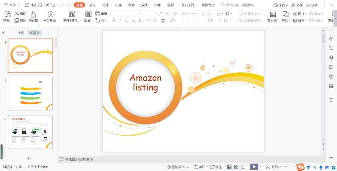Click the Print icon in quick access bar
This screenshot has height=171, width=337.
pyautogui.click(x=40, y=5)
